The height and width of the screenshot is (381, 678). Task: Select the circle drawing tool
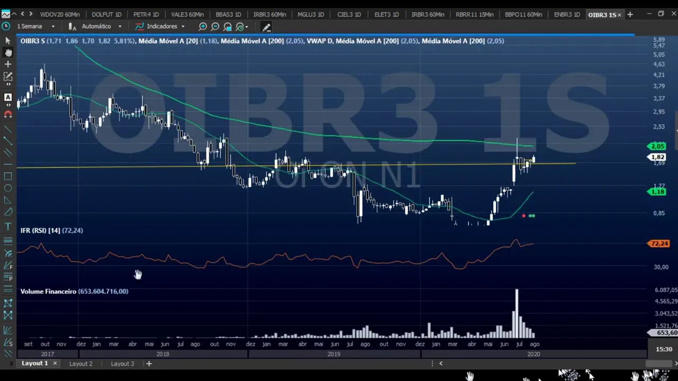(8, 188)
